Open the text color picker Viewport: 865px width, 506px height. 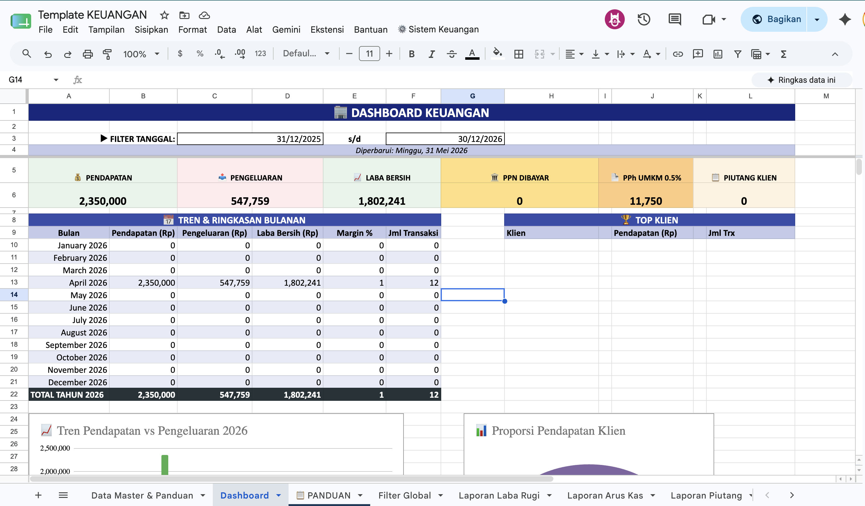(472, 54)
